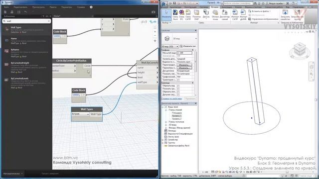The height and width of the screenshot is (179, 319).
Task: Open the Edit menu in Dynamo
Action: (20, 7)
